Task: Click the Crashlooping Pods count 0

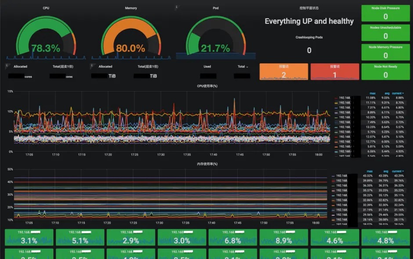Action: [309, 50]
